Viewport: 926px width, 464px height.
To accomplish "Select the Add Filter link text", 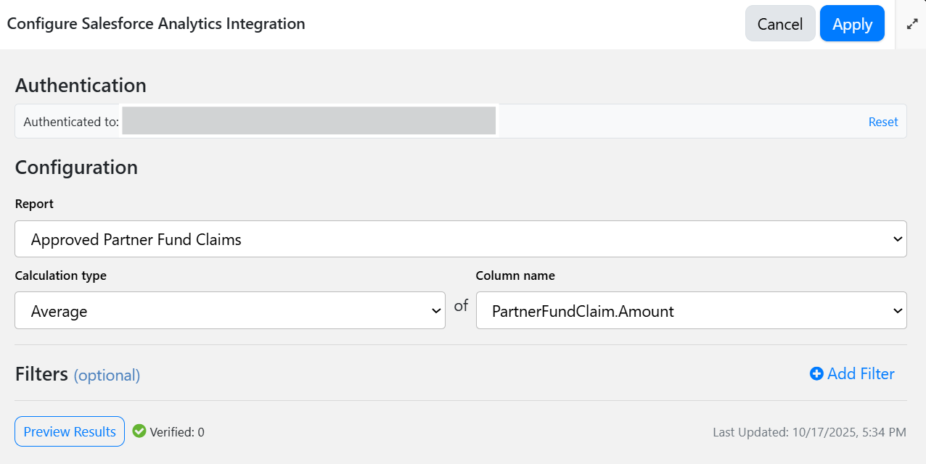I will (x=860, y=374).
